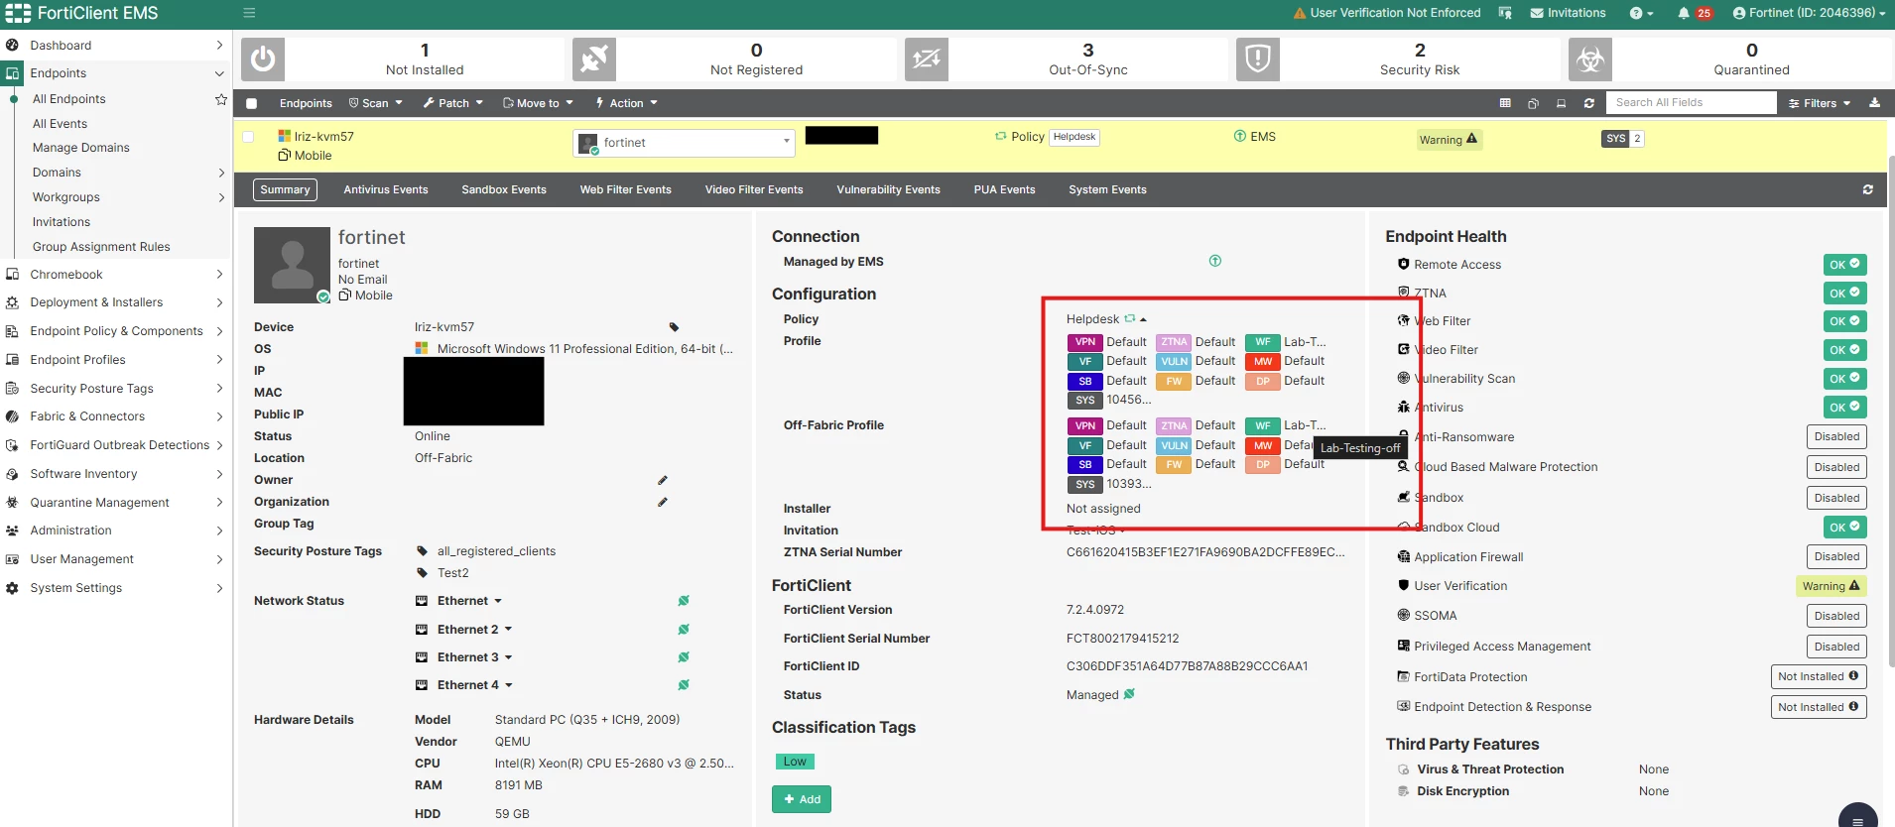Open the Scan dropdown menu
The image size is (1895, 827).
point(375,103)
